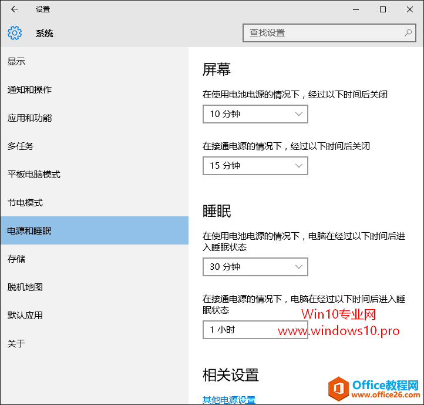This screenshot has height=405, width=424.
Task: Click the 设置 window title
Action: click(x=43, y=9)
